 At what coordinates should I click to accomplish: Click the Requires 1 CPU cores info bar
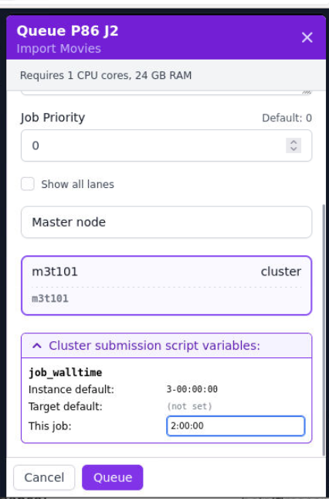coord(166,75)
